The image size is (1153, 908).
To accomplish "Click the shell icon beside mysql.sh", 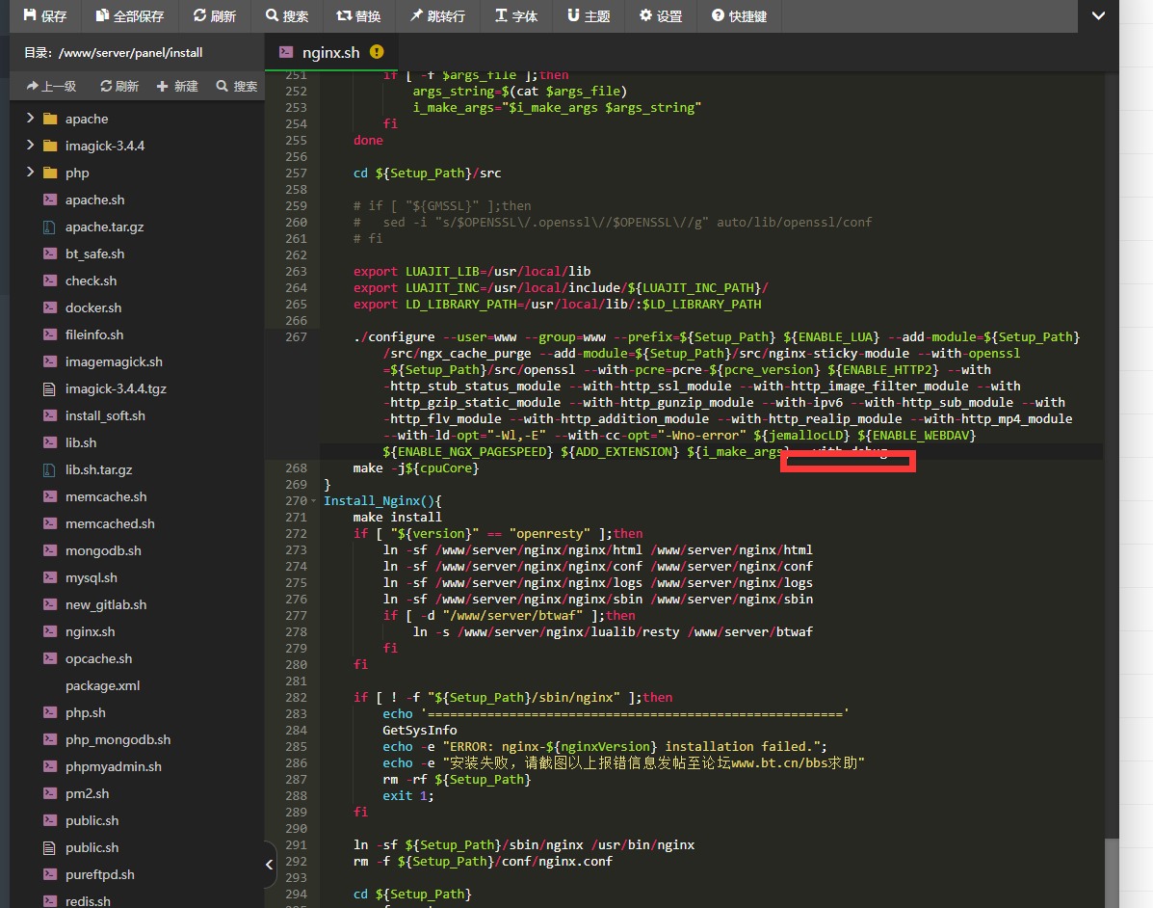I will pyautogui.click(x=50, y=576).
